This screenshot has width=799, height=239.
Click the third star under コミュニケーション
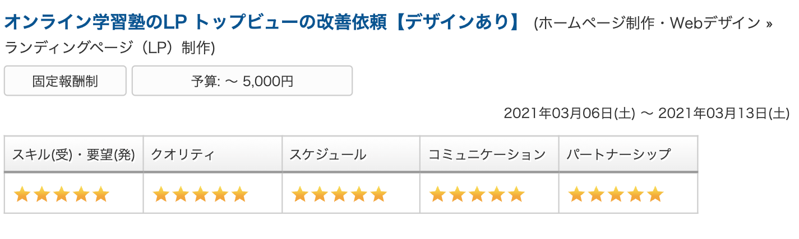tap(477, 194)
